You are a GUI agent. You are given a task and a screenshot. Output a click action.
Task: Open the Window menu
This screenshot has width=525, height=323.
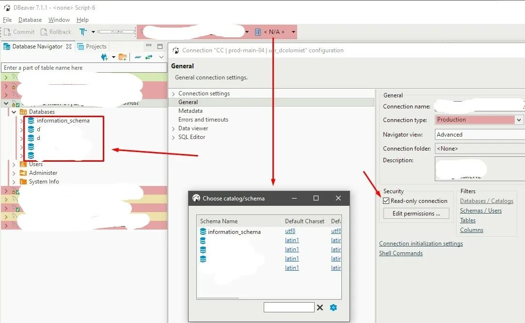59,20
